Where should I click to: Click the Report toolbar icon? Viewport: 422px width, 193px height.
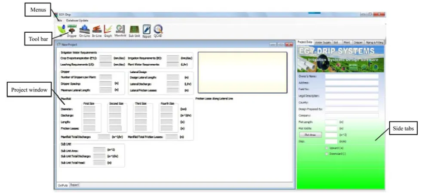click(147, 31)
